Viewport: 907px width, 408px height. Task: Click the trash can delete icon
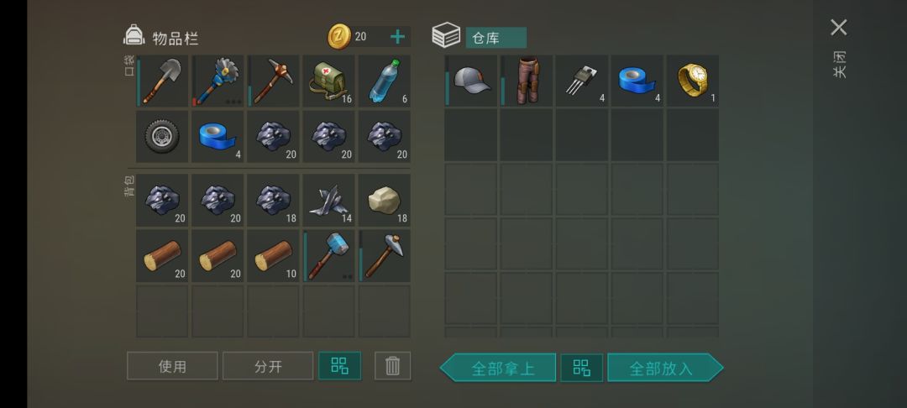click(x=392, y=366)
